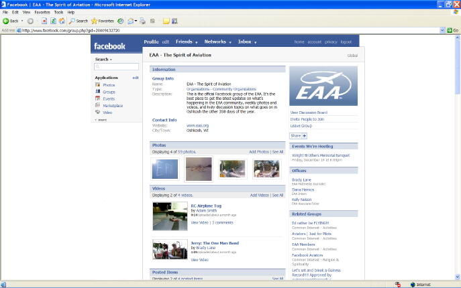Open the IE Search pane
The width and height of the screenshot is (461, 288).
point(79,21)
